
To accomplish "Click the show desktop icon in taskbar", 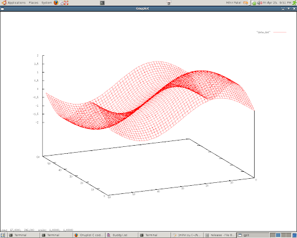I will [x=2, y=235].
